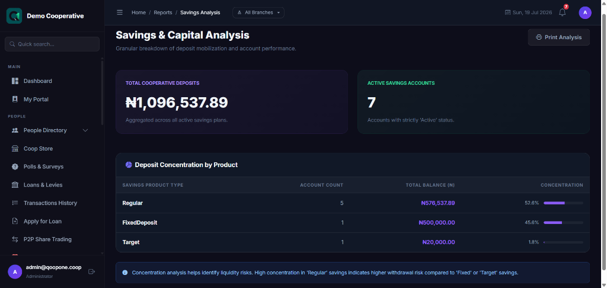This screenshot has height=288, width=607.
Task: Go to Reports breadcrumb
Action: tap(163, 12)
